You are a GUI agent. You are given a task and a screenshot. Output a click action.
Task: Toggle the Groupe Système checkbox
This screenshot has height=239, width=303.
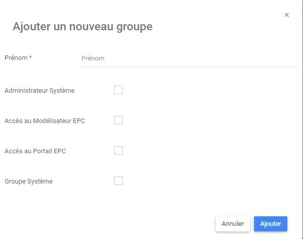(x=119, y=181)
